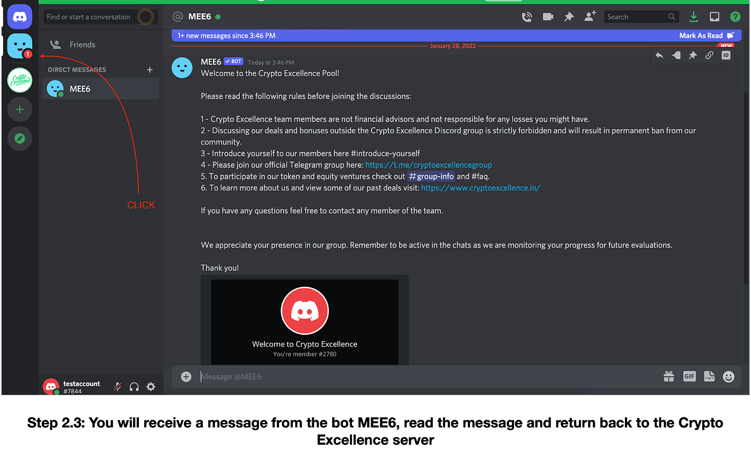This screenshot has width=751, height=455.
Task: Click the MEE6 username above the message
Action: click(x=211, y=62)
